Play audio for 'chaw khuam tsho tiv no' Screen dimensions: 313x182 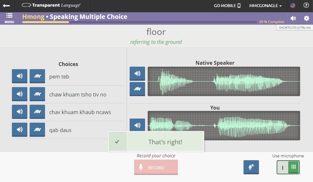20,94
